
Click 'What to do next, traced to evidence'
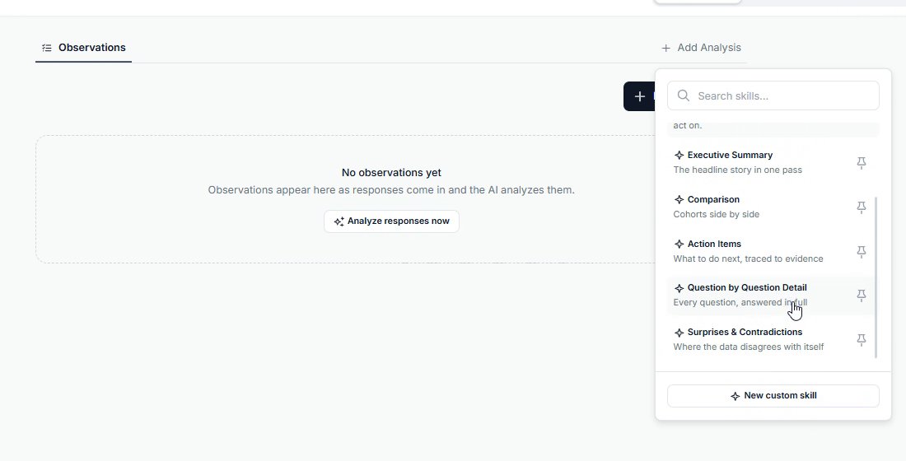point(748,258)
